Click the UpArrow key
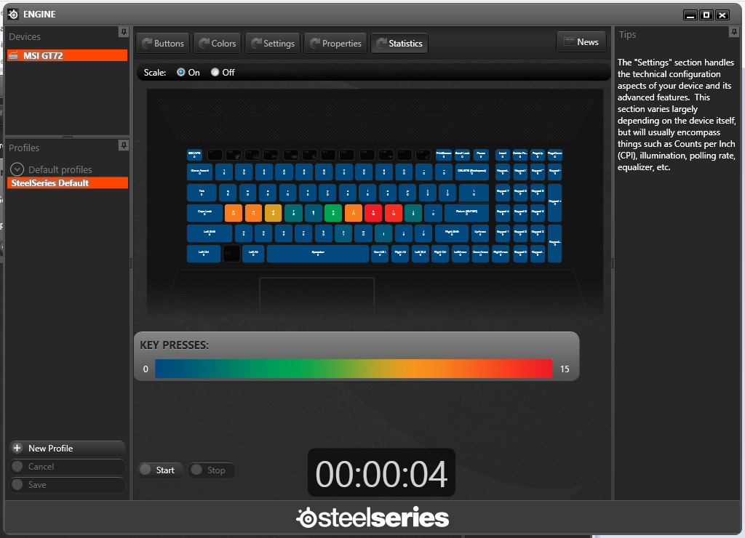The height and width of the screenshot is (538, 745). coord(480,233)
